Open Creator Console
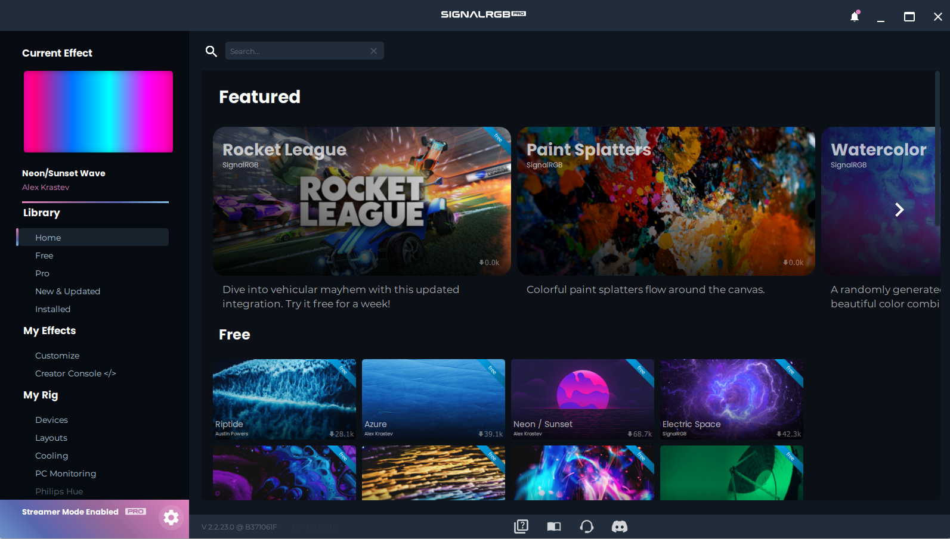950x539 pixels. click(x=75, y=373)
